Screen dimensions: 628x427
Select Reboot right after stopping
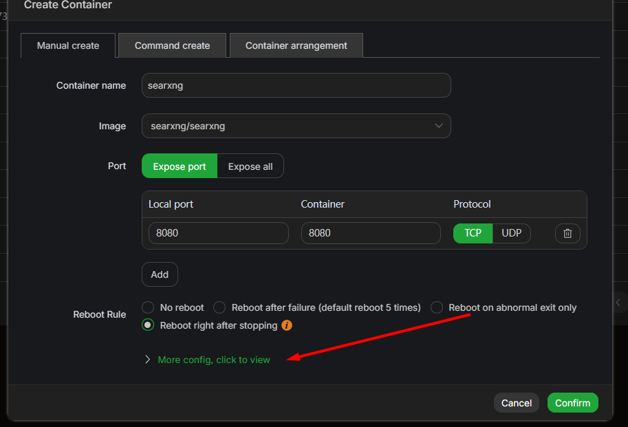coord(148,325)
